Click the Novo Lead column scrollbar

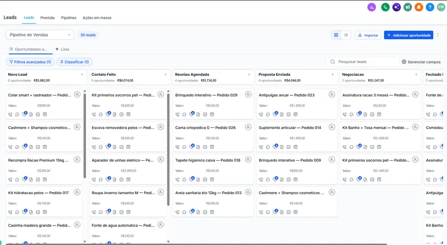[85, 136]
